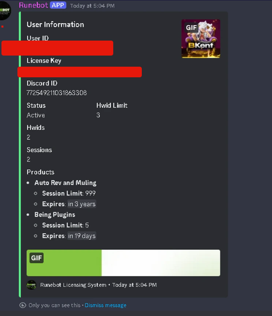
Task: Dismiss the ephemeral message
Action: click(x=106, y=305)
